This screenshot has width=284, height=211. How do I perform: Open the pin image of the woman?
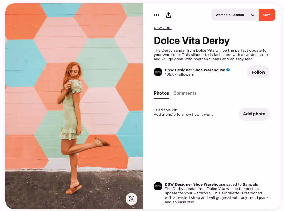(x=74, y=106)
